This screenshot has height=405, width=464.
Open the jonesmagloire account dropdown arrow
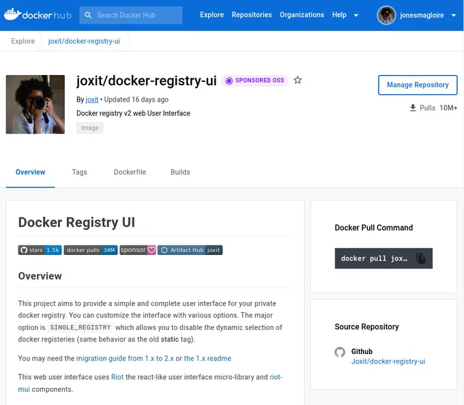tap(454, 15)
